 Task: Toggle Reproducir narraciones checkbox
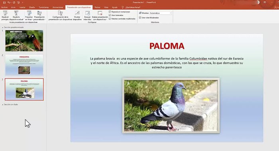[x=110, y=12]
